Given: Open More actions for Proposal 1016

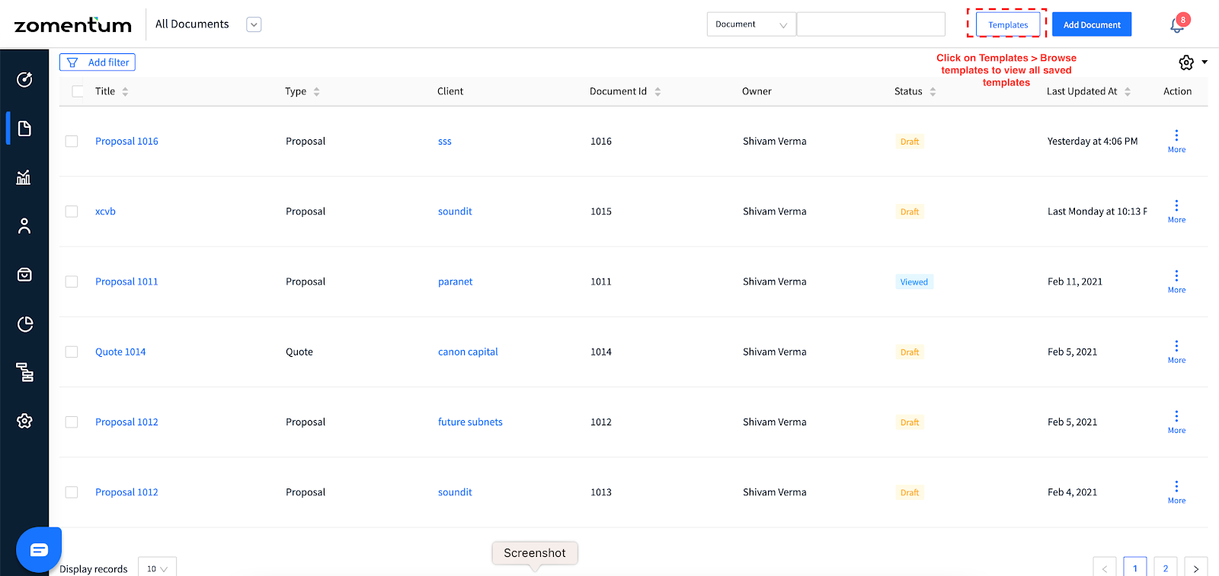Looking at the screenshot, I should (x=1176, y=141).
